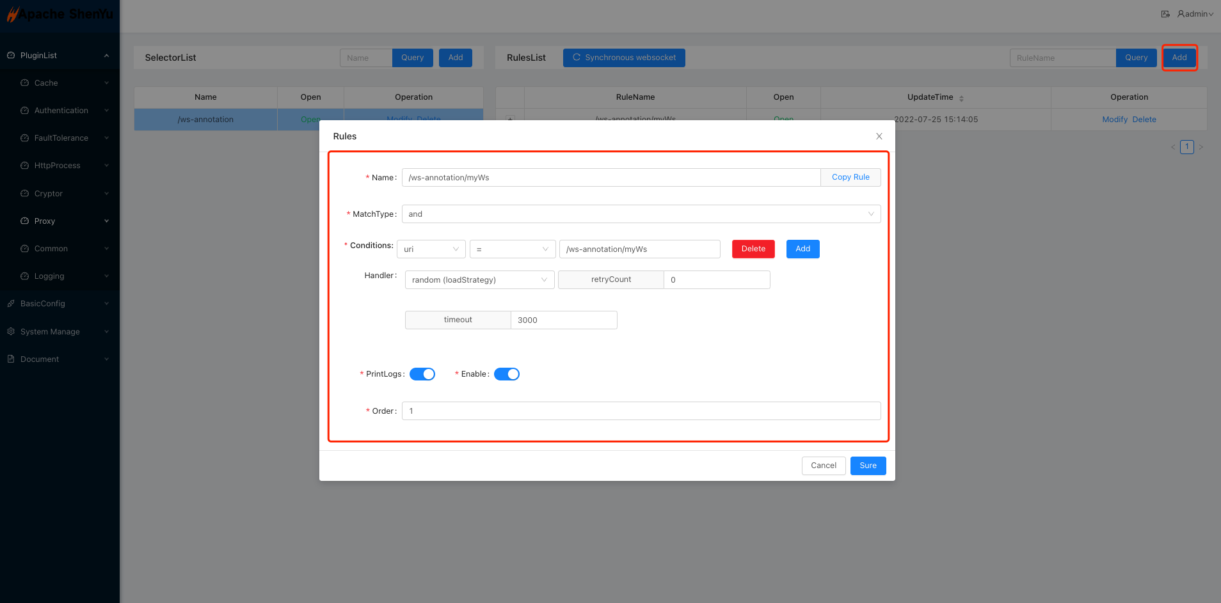The width and height of the screenshot is (1221, 603).
Task: Open the condition operator dropdown
Action: pyautogui.click(x=512, y=249)
